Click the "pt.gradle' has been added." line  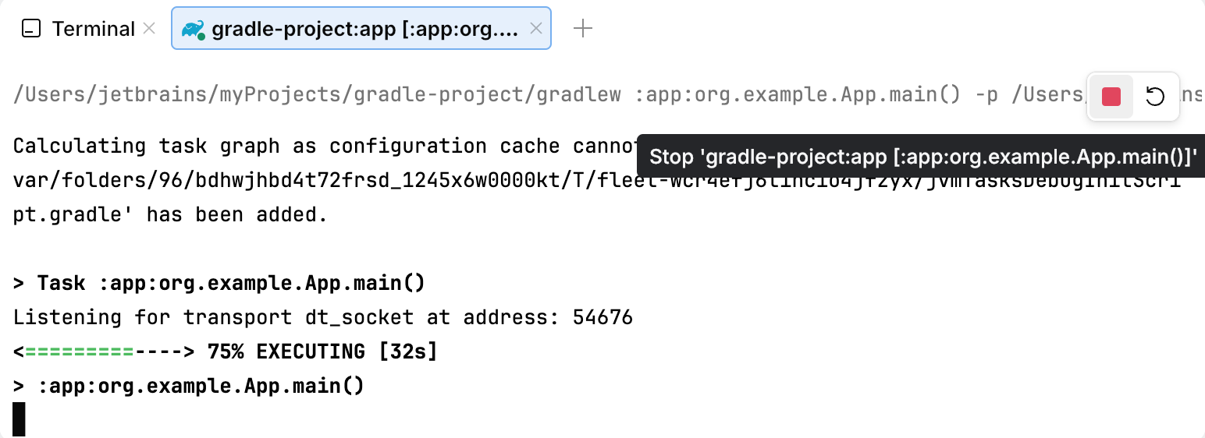pyautogui.click(x=170, y=215)
